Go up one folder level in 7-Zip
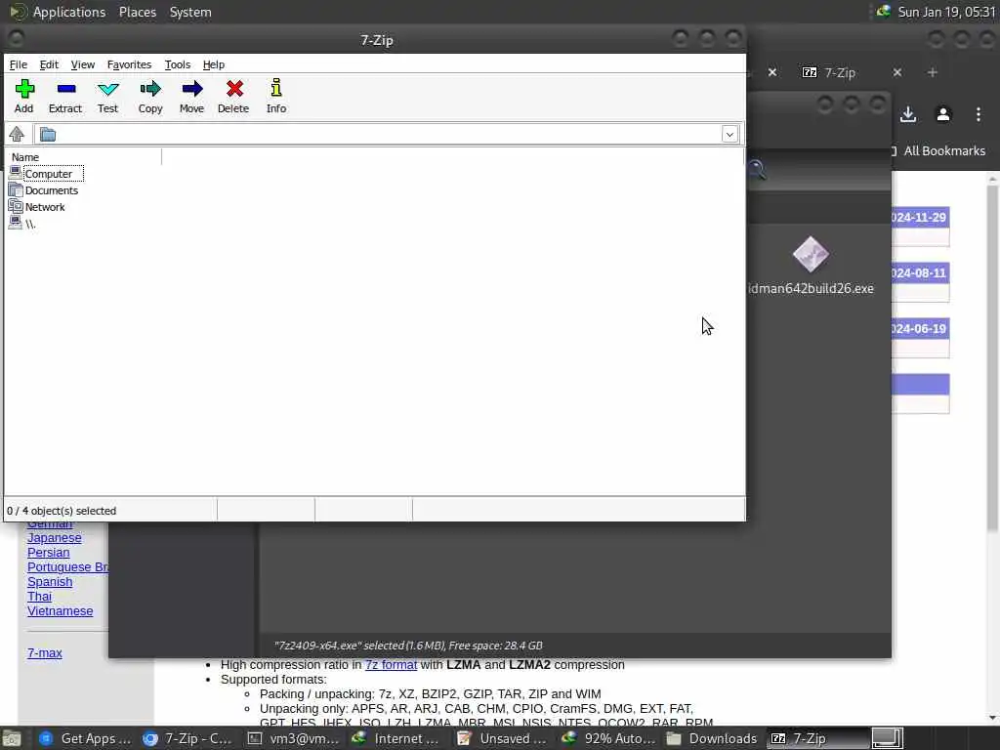The height and width of the screenshot is (750, 1000). point(17,134)
